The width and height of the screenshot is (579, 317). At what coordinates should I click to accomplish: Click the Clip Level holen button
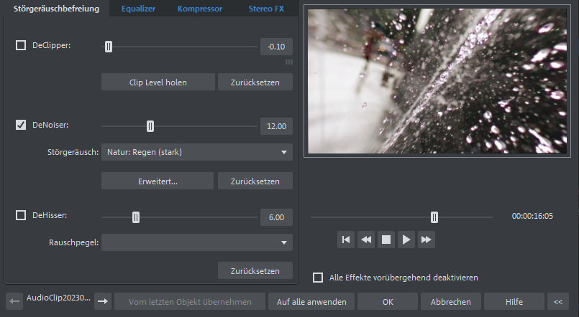coord(158,82)
